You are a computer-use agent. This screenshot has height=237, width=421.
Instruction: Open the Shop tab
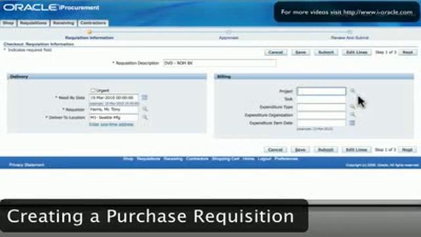(x=9, y=23)
